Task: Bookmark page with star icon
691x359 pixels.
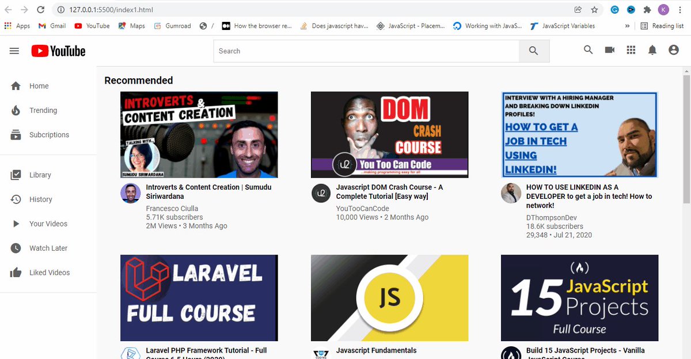Action: (594, 10)
